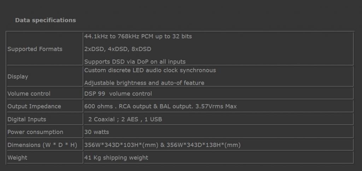Click the 2xDSD, 4xDSD, 8xDSD line
The width and height of the screenshot is (362, 171).
[117, 49]
